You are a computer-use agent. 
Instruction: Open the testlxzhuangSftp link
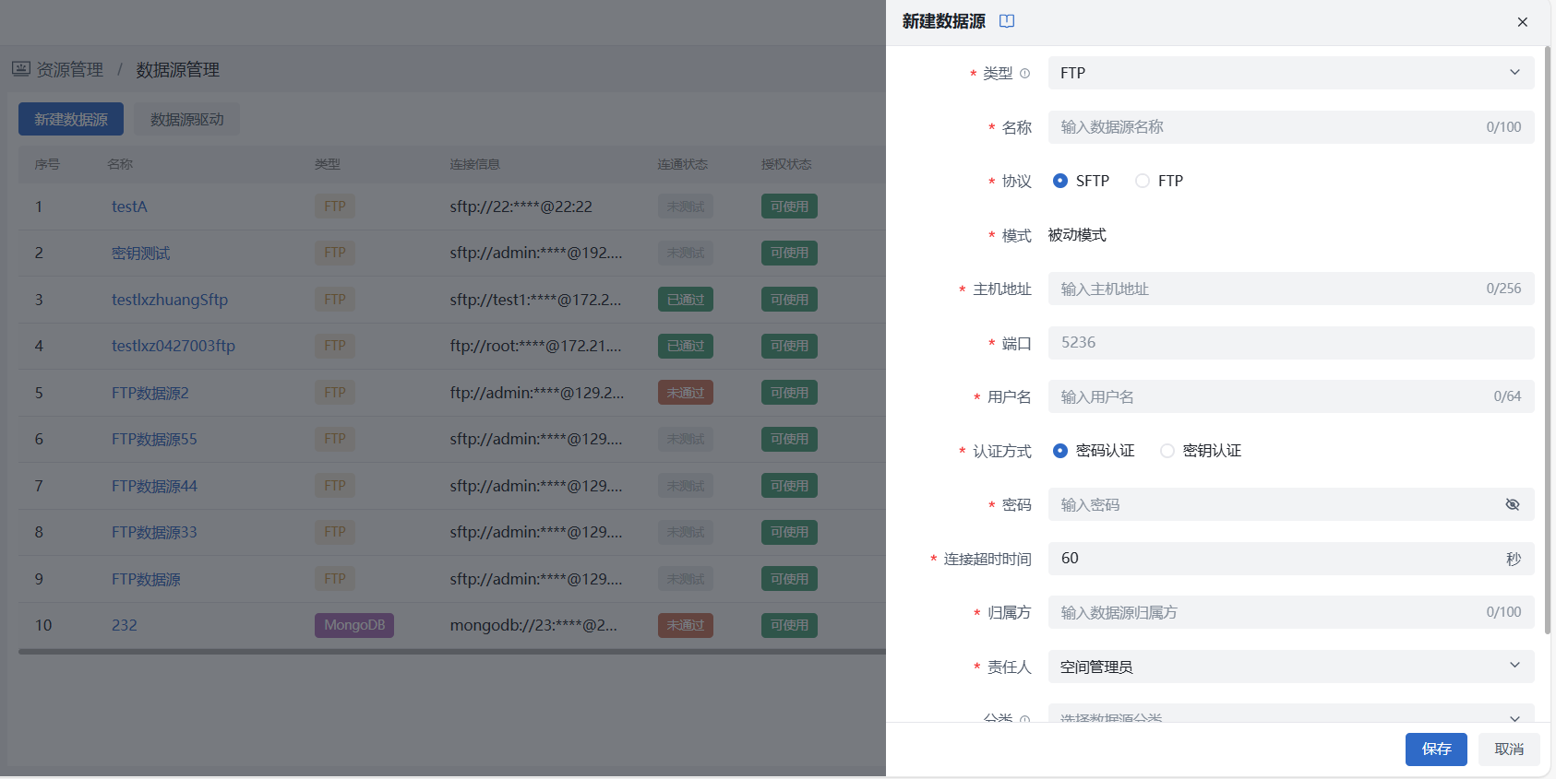tap(170, 300)
